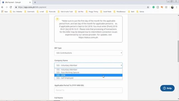Open a new browser tab

(35, 2)
